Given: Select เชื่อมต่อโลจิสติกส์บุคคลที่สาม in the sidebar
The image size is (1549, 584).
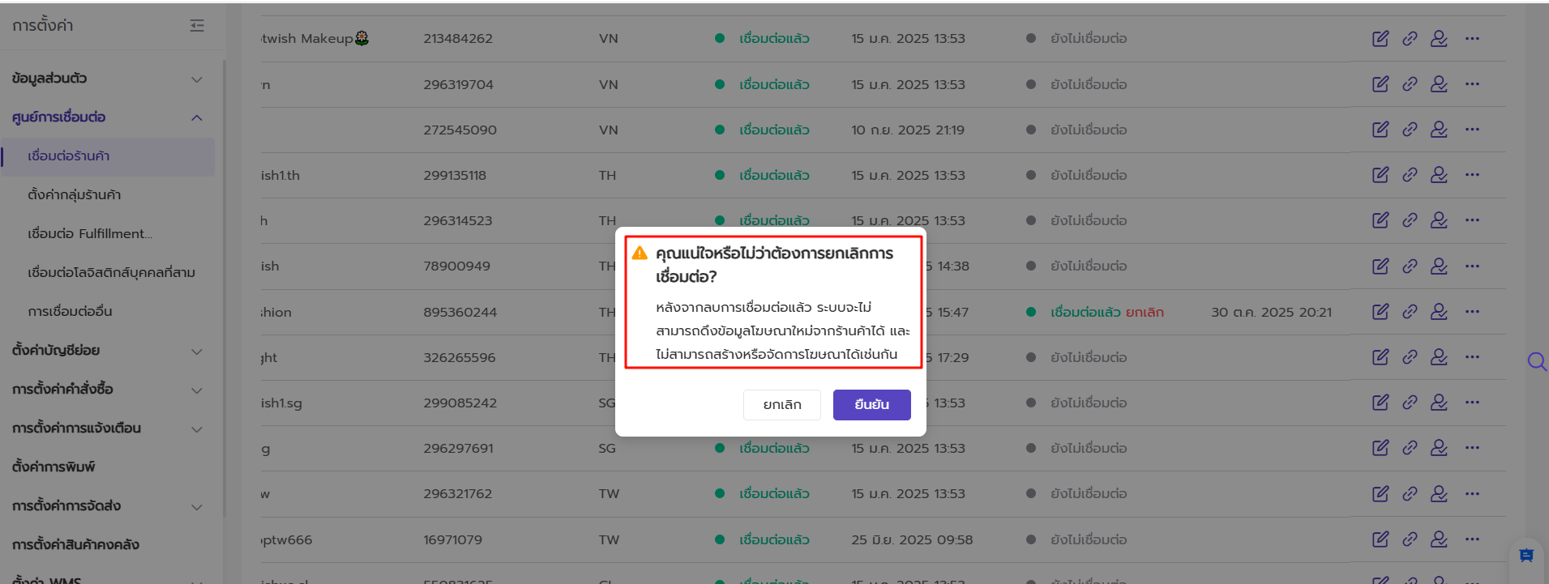Looking at the screenshot, I should tap(111, 273).
